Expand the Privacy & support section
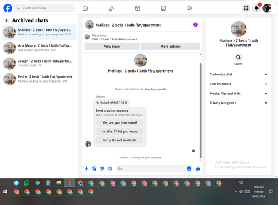Screen dimensions: 278x205 pos(239,103)
